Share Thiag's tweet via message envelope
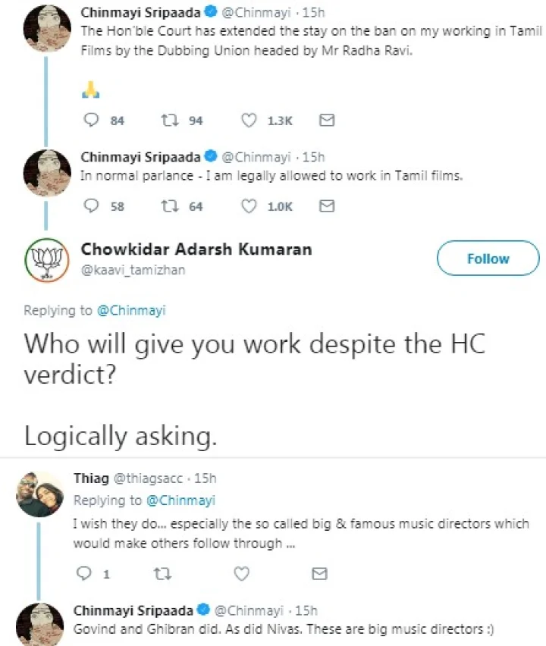The width and height of the screenshot is (546, 646). point(320,574)
